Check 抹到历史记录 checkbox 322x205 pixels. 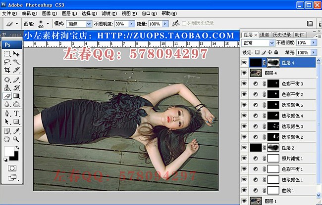[184, 23]
